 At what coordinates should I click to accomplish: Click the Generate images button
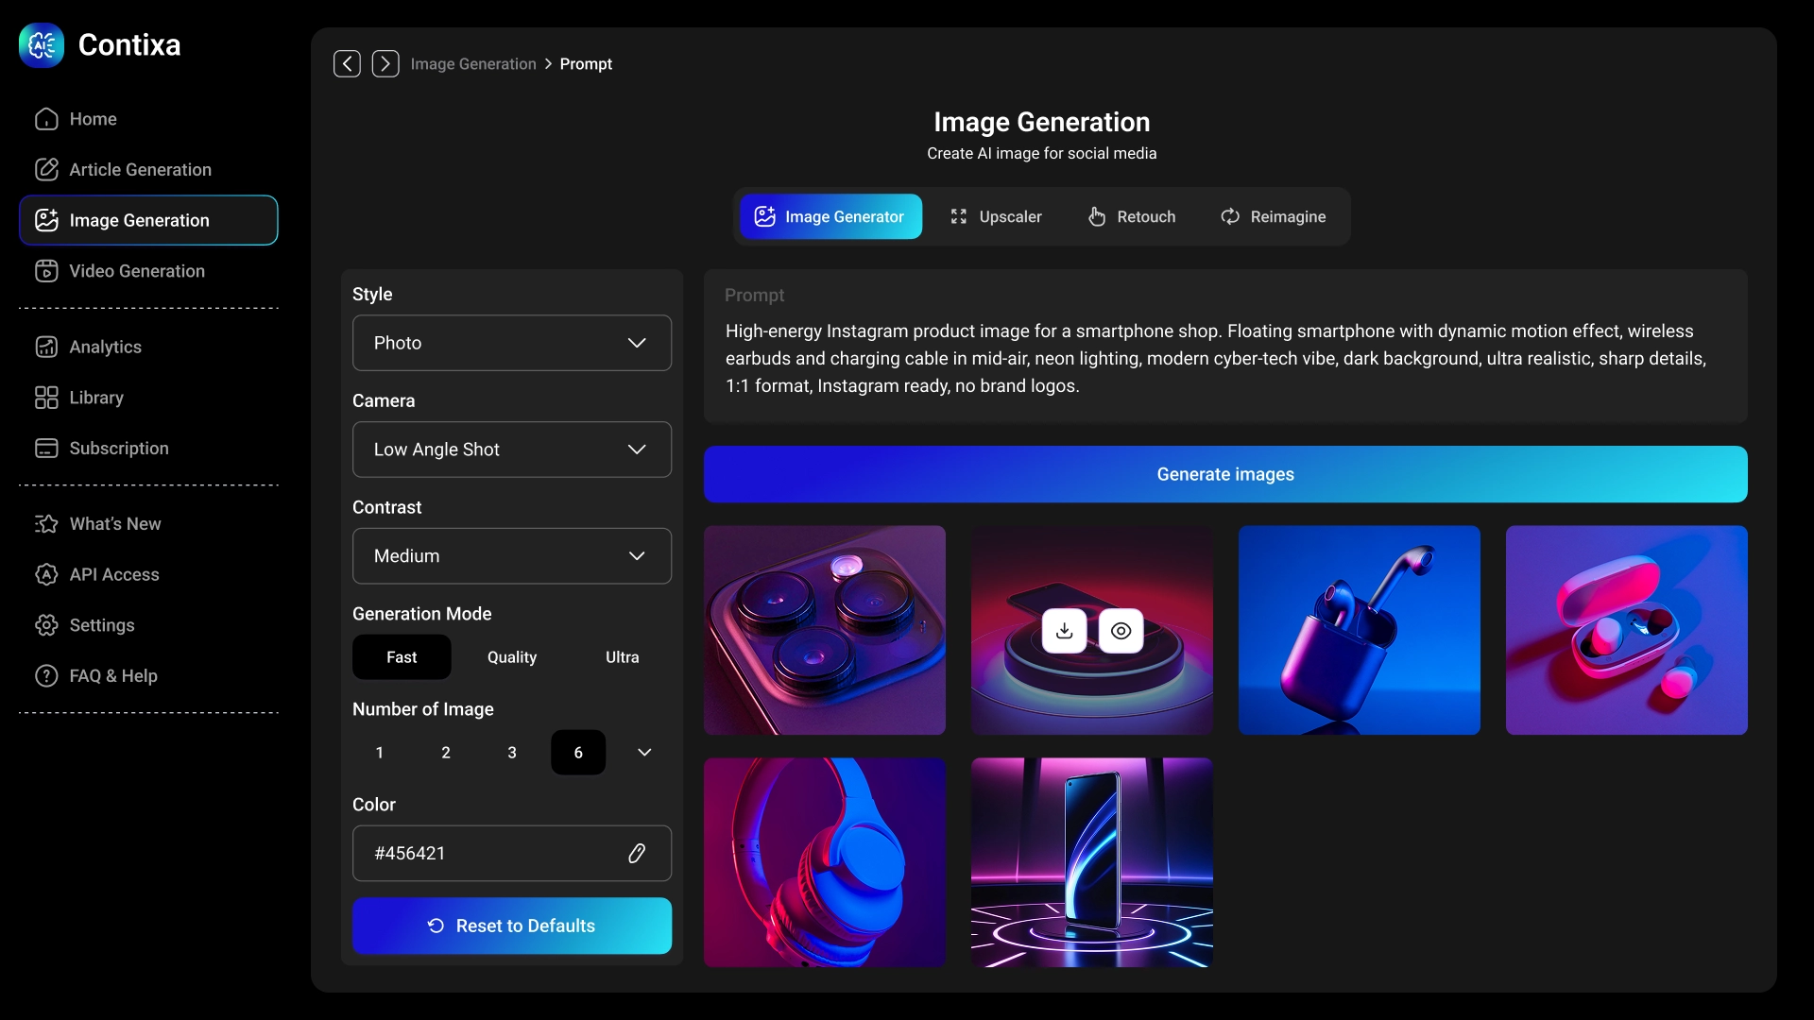[x=1224, y=474]
